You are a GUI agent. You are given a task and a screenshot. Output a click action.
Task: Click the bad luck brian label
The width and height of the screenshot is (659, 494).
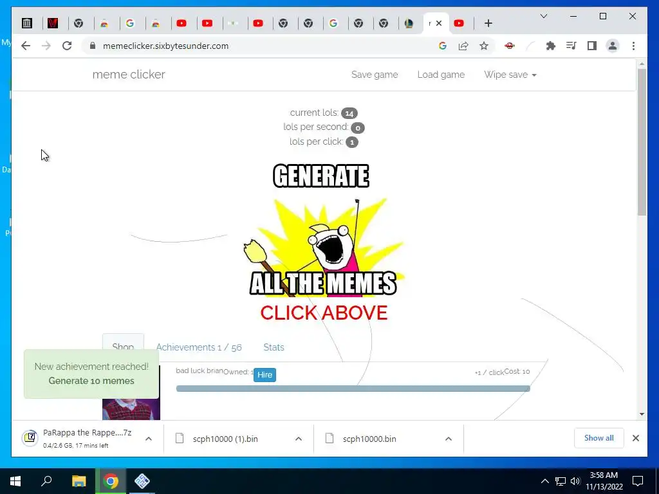tap(200, 370)
